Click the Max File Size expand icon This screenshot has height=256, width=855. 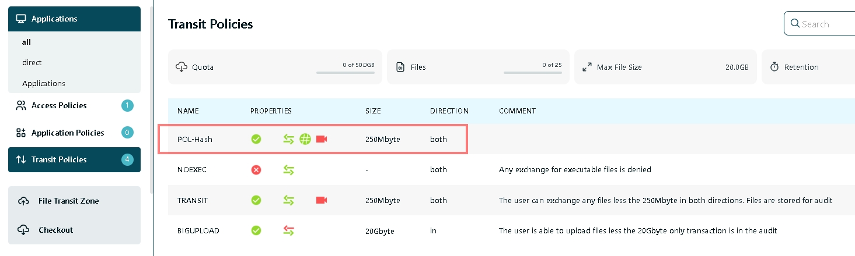587,67
